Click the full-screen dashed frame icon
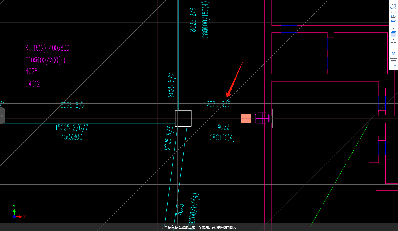The height and width of the screenshot is (231, 398). (x=393, y=45)
